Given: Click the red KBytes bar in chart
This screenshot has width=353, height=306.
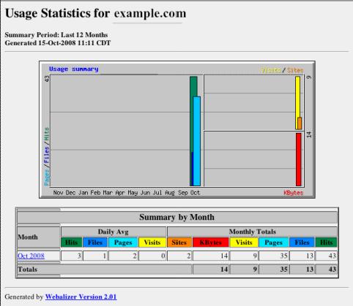Looking at the screenshot, I should pos(298,159).
